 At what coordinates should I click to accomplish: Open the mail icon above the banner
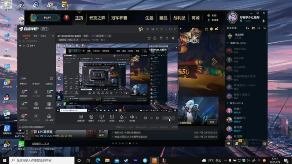[216, 29]
